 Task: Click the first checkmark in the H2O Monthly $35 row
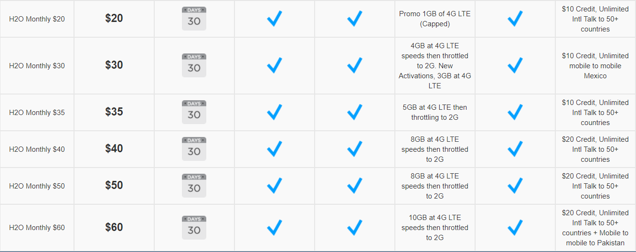275,112
